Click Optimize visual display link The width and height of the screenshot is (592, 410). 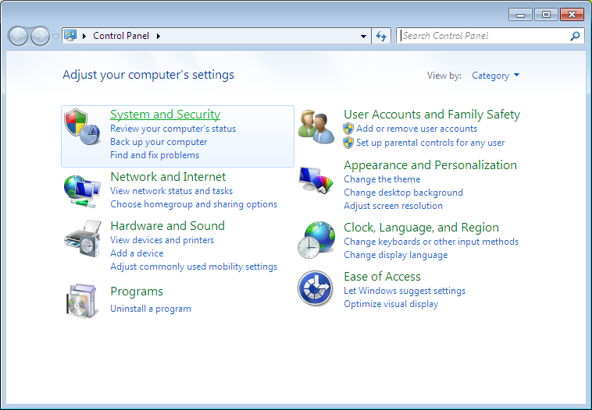(391, 304)
